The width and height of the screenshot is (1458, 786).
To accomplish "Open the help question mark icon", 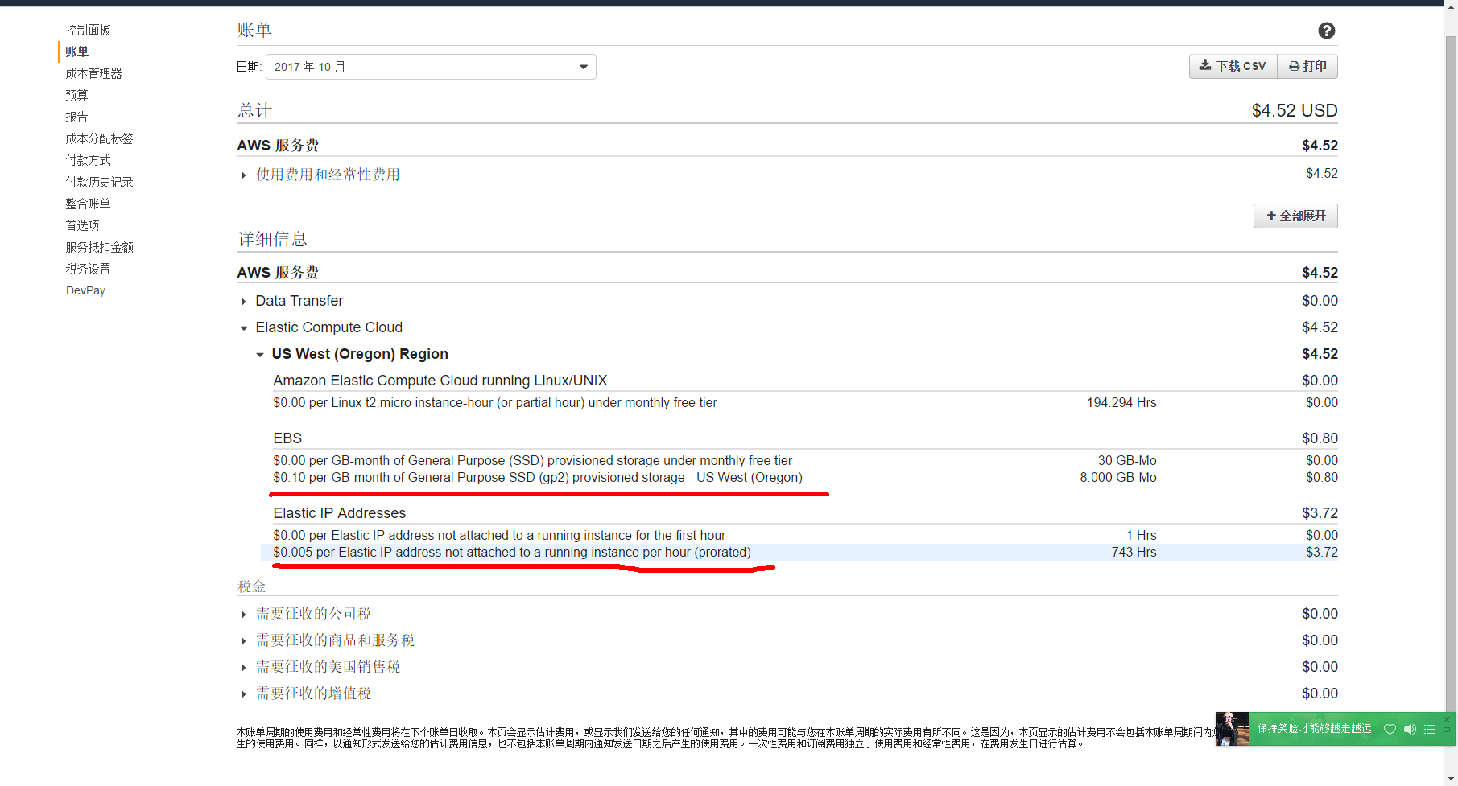I will (1326, 31).
